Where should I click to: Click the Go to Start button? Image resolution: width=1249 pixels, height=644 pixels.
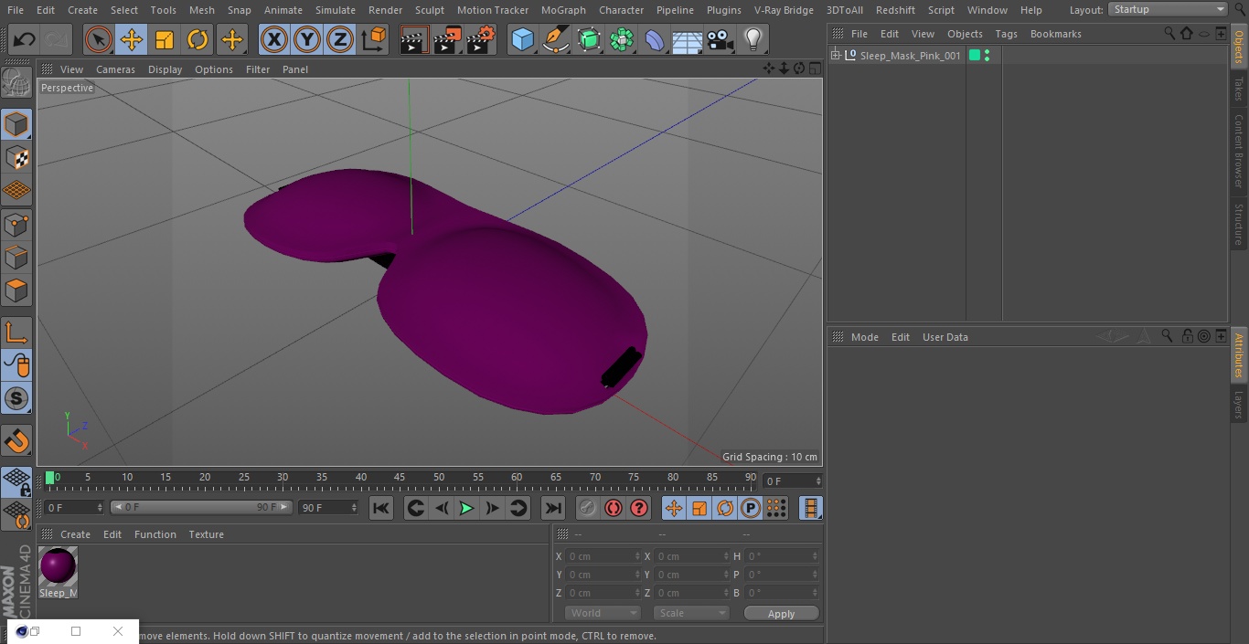point(381,508)
